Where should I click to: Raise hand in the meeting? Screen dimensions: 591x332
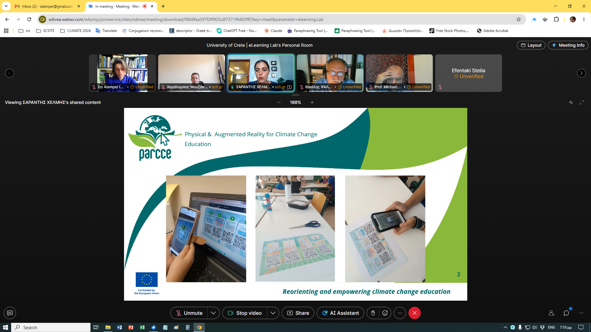tap(373, 313)
